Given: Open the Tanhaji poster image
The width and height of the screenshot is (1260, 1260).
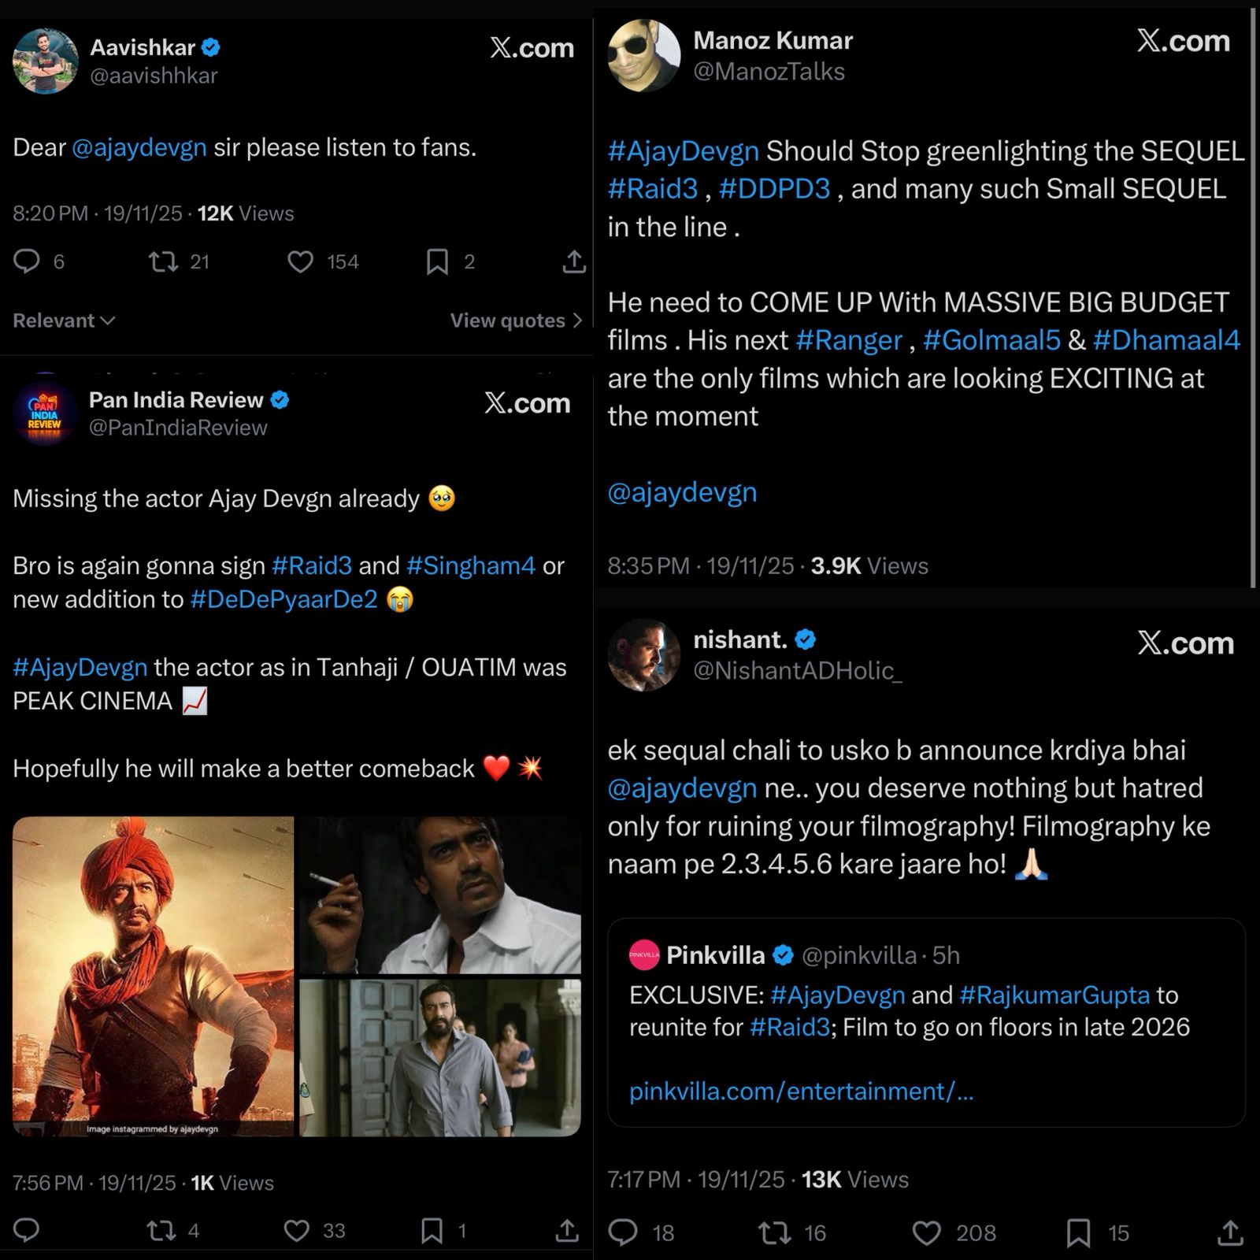Looking at the screenshot, I should coord(154,976).
